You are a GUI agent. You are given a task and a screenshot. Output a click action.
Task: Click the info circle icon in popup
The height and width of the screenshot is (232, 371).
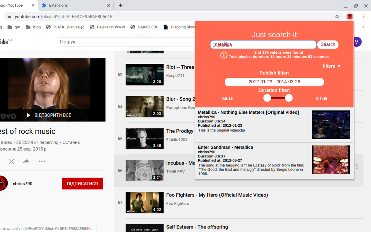pos(224,55)
